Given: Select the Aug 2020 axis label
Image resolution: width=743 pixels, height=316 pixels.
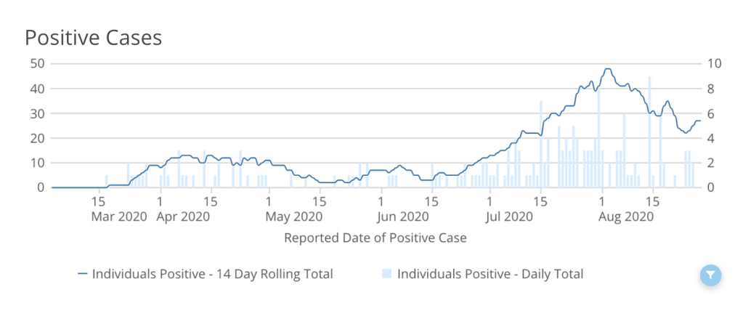Looking at the screenshot, I should point(620,216).
